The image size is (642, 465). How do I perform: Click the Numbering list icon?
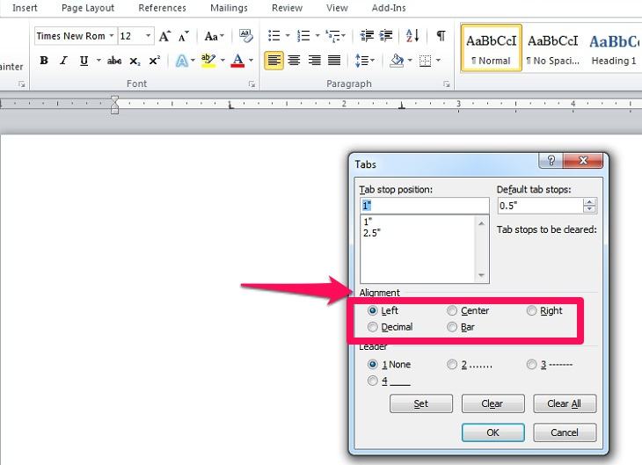pos(303,36)
